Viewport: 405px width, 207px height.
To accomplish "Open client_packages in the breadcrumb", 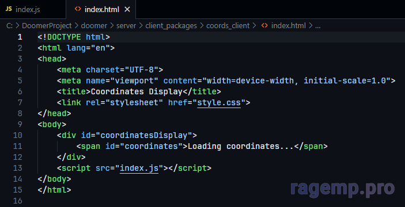I will pyautogui.click(x=171, y=26).
